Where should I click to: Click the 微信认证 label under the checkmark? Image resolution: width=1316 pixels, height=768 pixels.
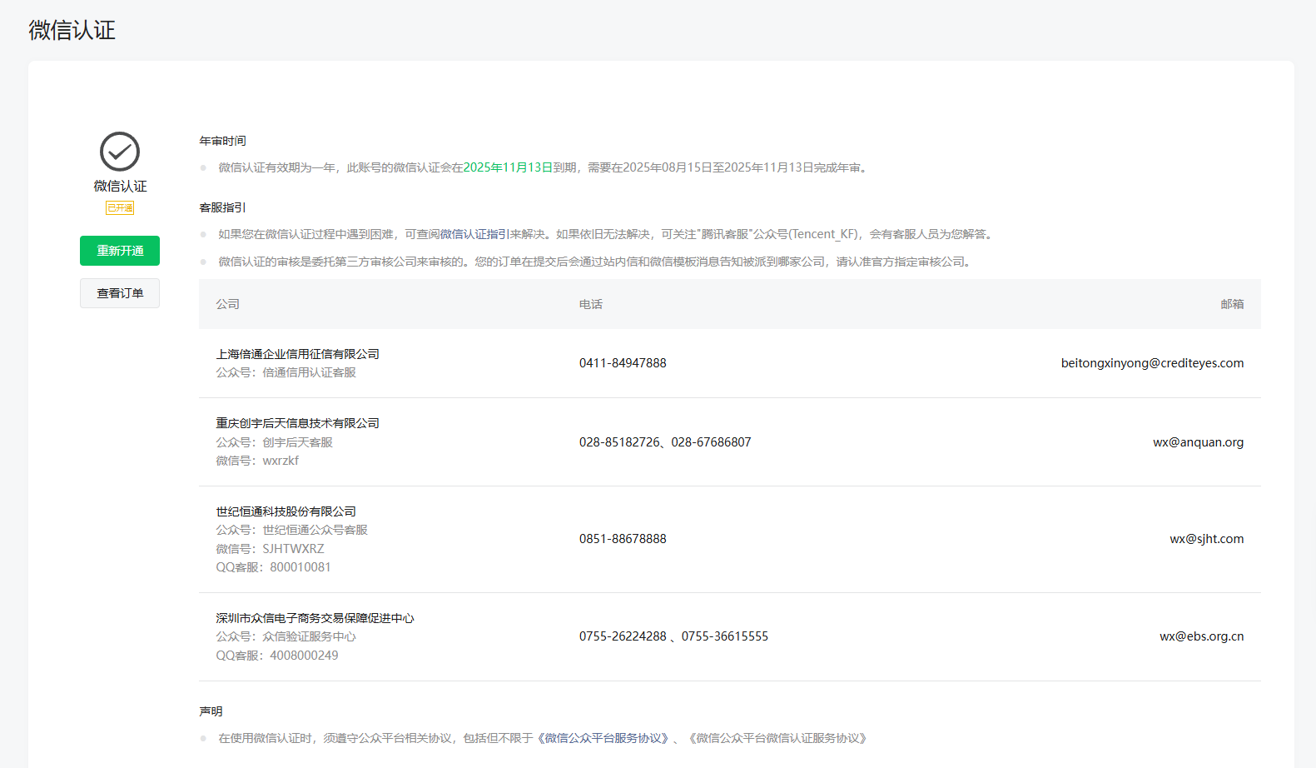(x=120, y=186)
